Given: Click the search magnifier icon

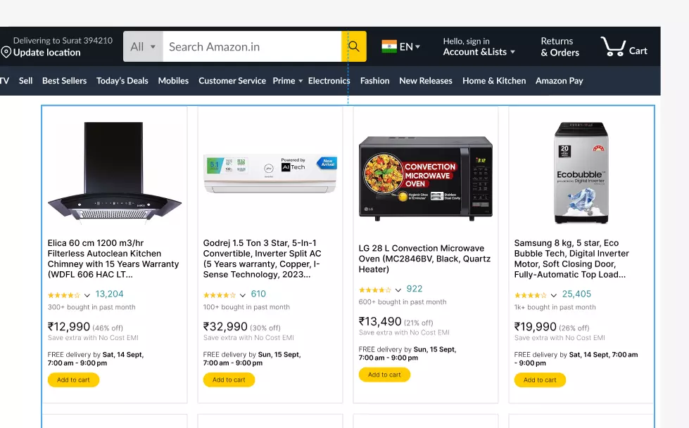Looking at the screenshot, I should pyautogui.click(x=353, y=47).
